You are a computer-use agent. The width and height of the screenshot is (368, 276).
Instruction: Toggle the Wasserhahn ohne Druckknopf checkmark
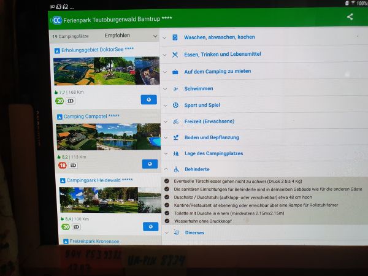click(167, 220)
